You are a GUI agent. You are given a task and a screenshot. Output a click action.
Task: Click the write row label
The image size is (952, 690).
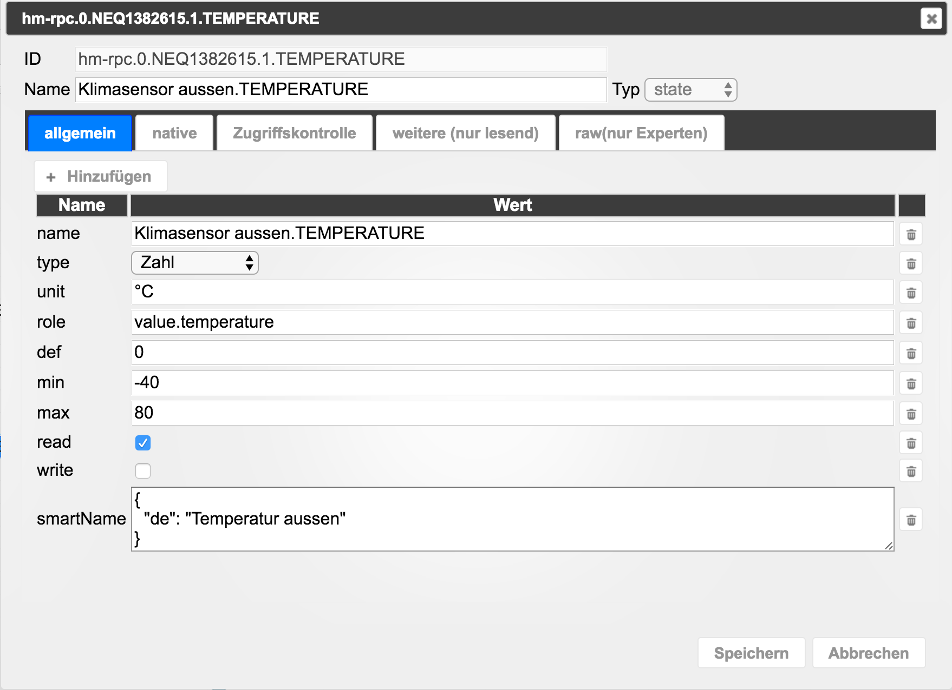[x=55, y=470]
